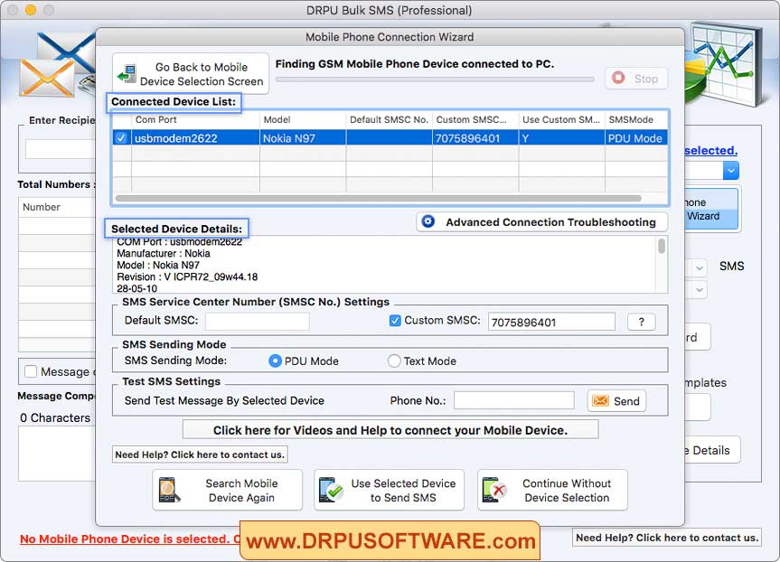Image resolution: width=780 pixels, height=562 pixels.
Task: Send the test message
Action: pos(616,401)
